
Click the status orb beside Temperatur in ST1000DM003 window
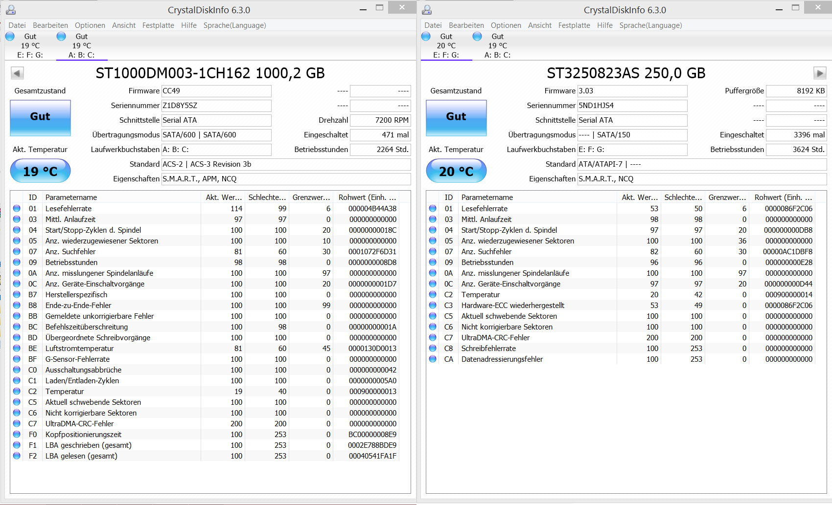point(17,391)
